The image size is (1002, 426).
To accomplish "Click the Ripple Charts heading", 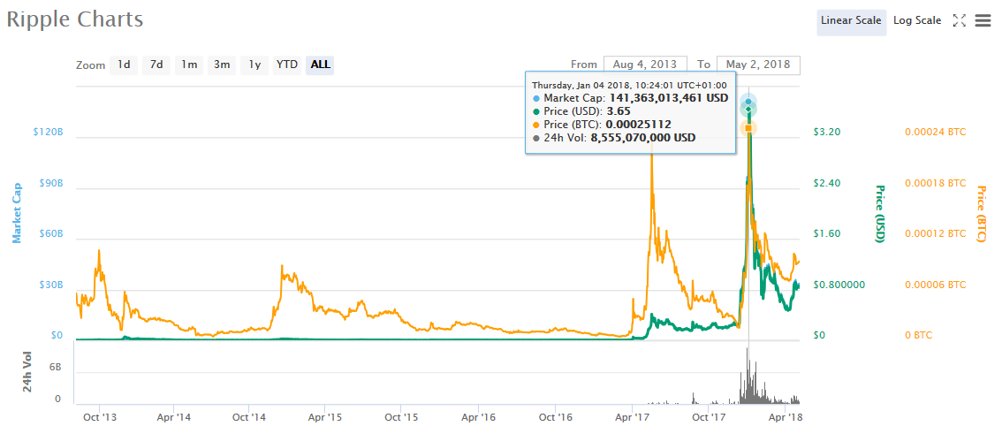I will 75,19.
